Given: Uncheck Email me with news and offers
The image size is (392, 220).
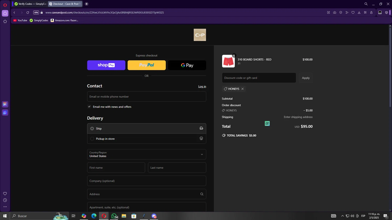Looking at the screenshot, I should pyautogui.click(x=89, y=107).
